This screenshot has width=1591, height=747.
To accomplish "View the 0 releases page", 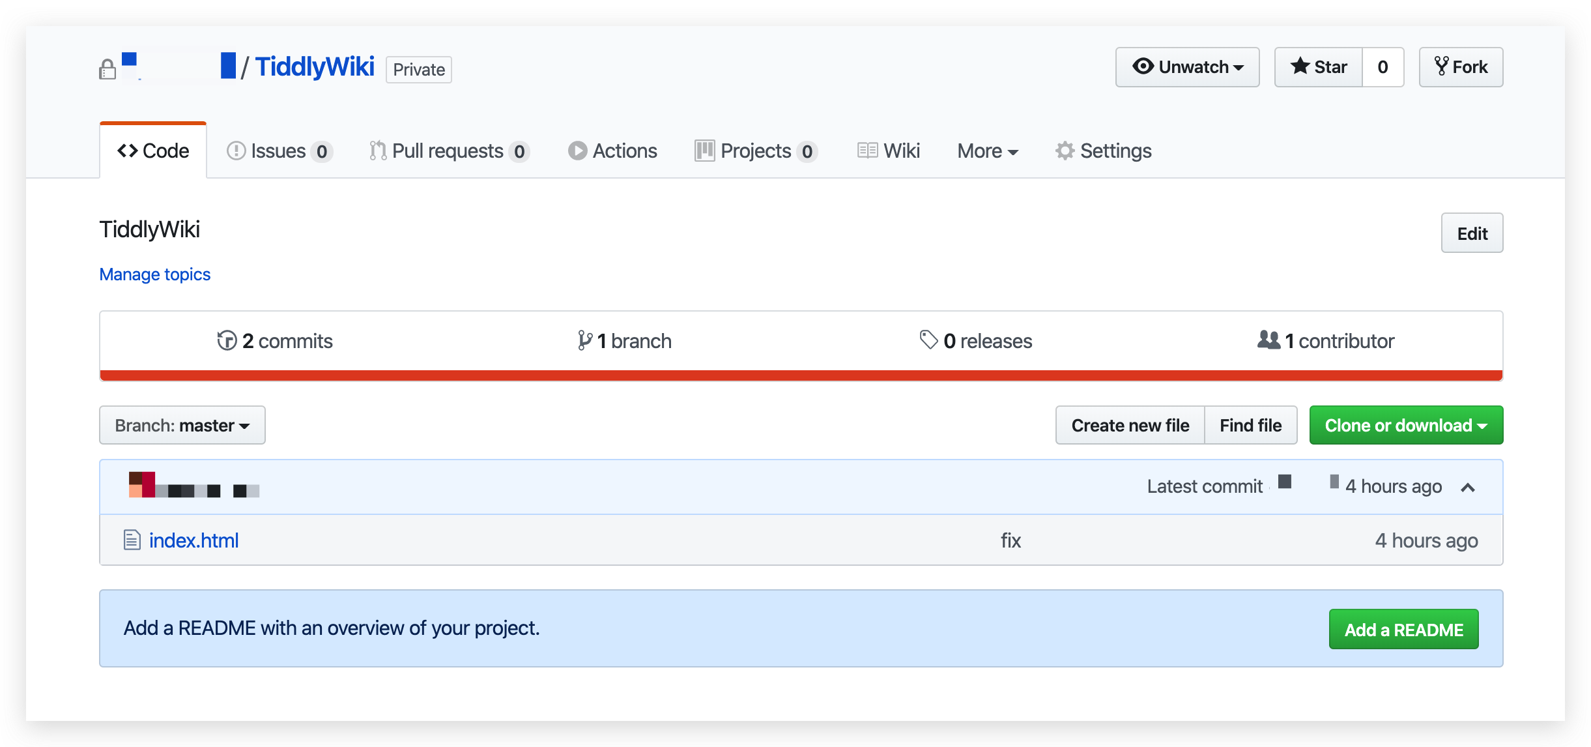I will pos(975,340).
